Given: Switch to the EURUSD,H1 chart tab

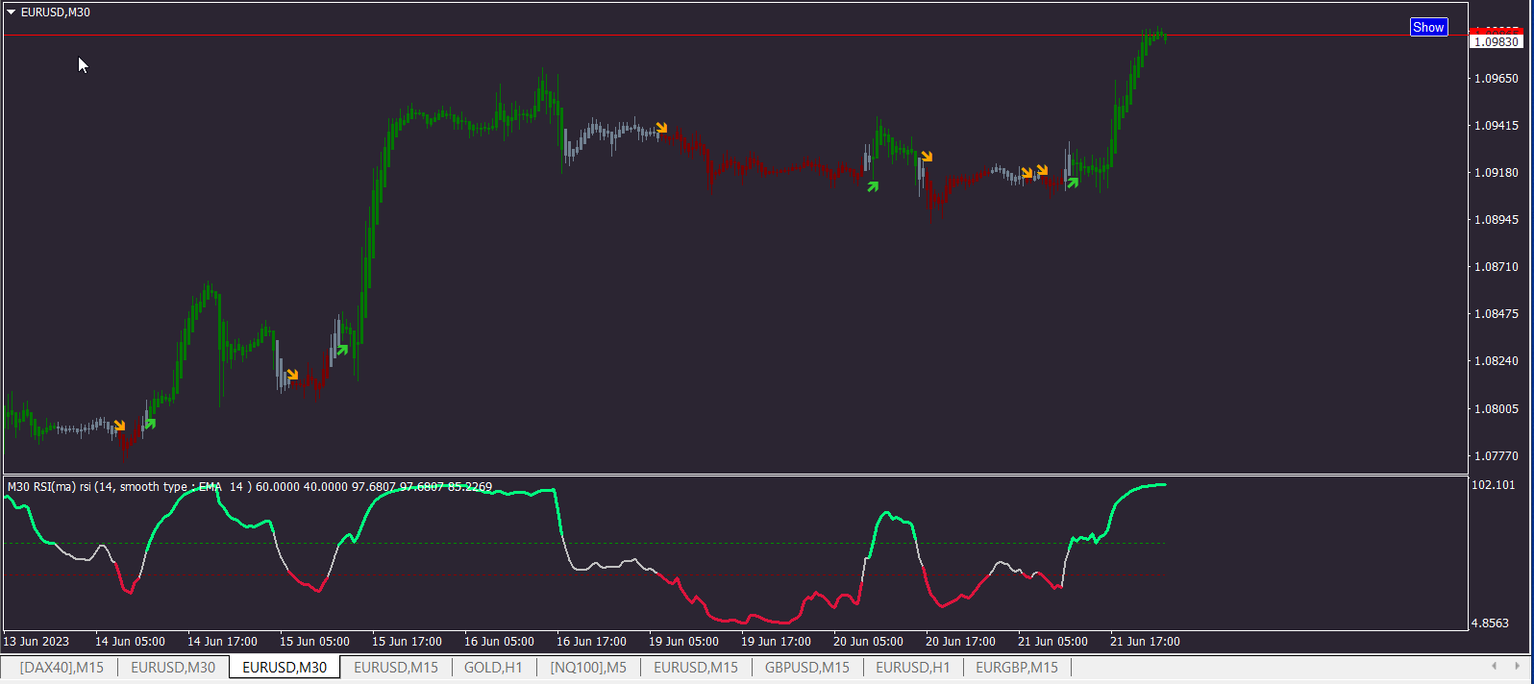Looking at the screenshot, I should (x=912, y=667).
